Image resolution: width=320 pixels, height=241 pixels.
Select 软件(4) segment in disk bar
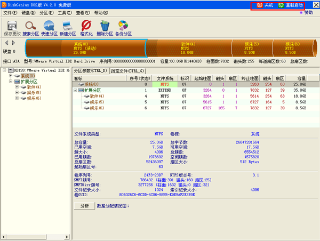tap(189, 48)
